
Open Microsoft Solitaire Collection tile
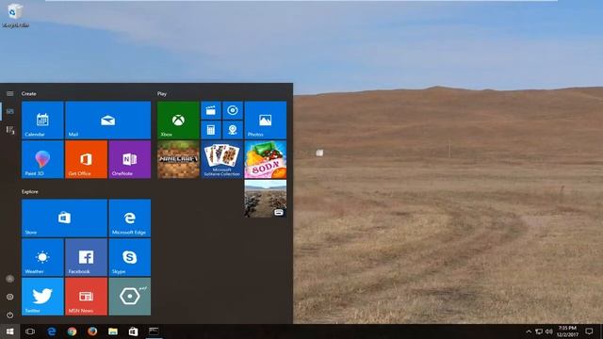pos(222,159)
